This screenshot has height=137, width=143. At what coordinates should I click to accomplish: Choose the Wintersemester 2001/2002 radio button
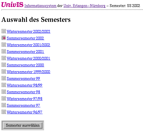point(4,45)
